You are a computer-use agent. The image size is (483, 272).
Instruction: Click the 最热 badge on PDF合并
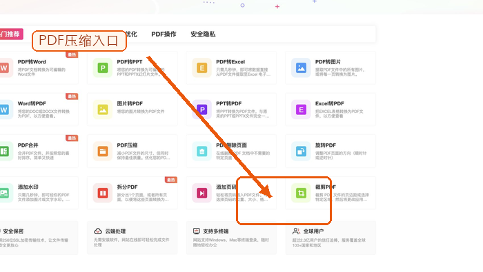click(72, 138)
